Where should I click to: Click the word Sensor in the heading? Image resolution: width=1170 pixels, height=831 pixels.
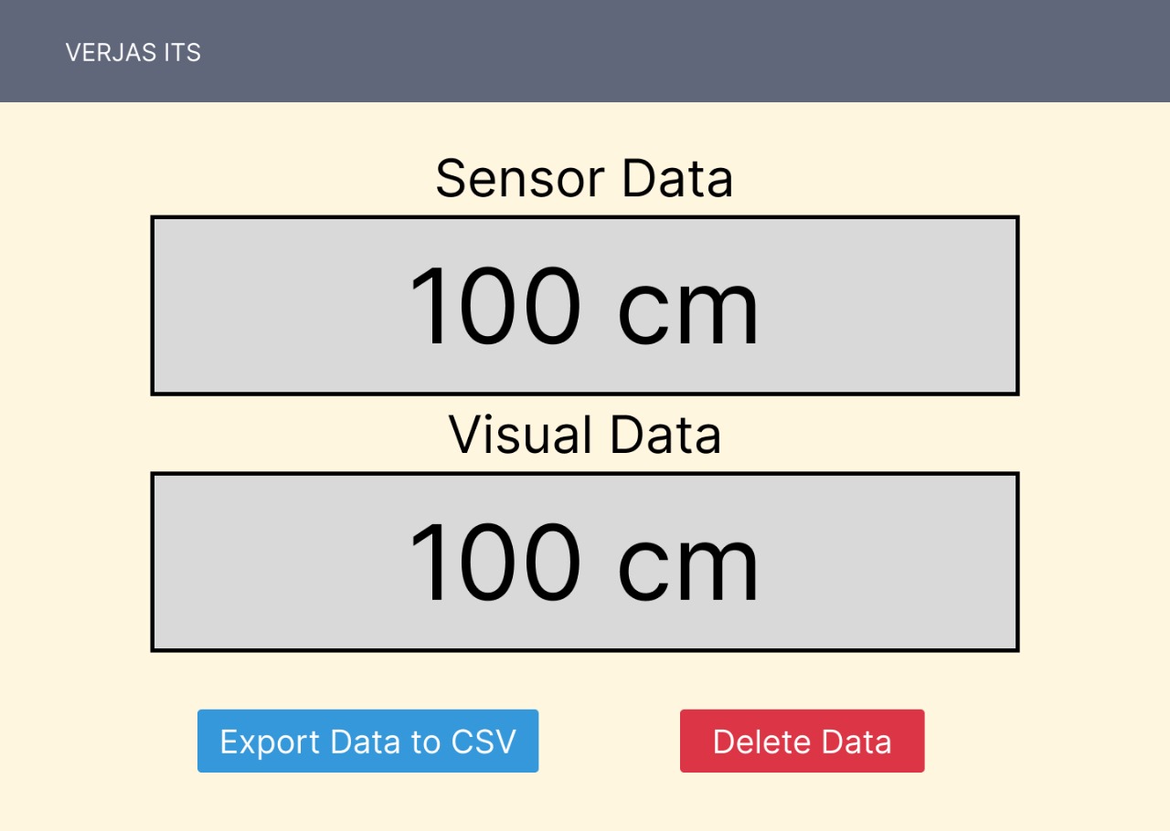click(x=520, y=179)
